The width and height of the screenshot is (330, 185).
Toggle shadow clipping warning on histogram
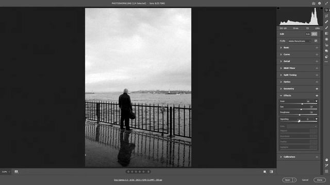(x=278, y=8)
